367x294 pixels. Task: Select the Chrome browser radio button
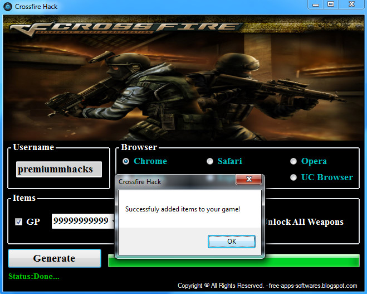[x=126, y=161]
